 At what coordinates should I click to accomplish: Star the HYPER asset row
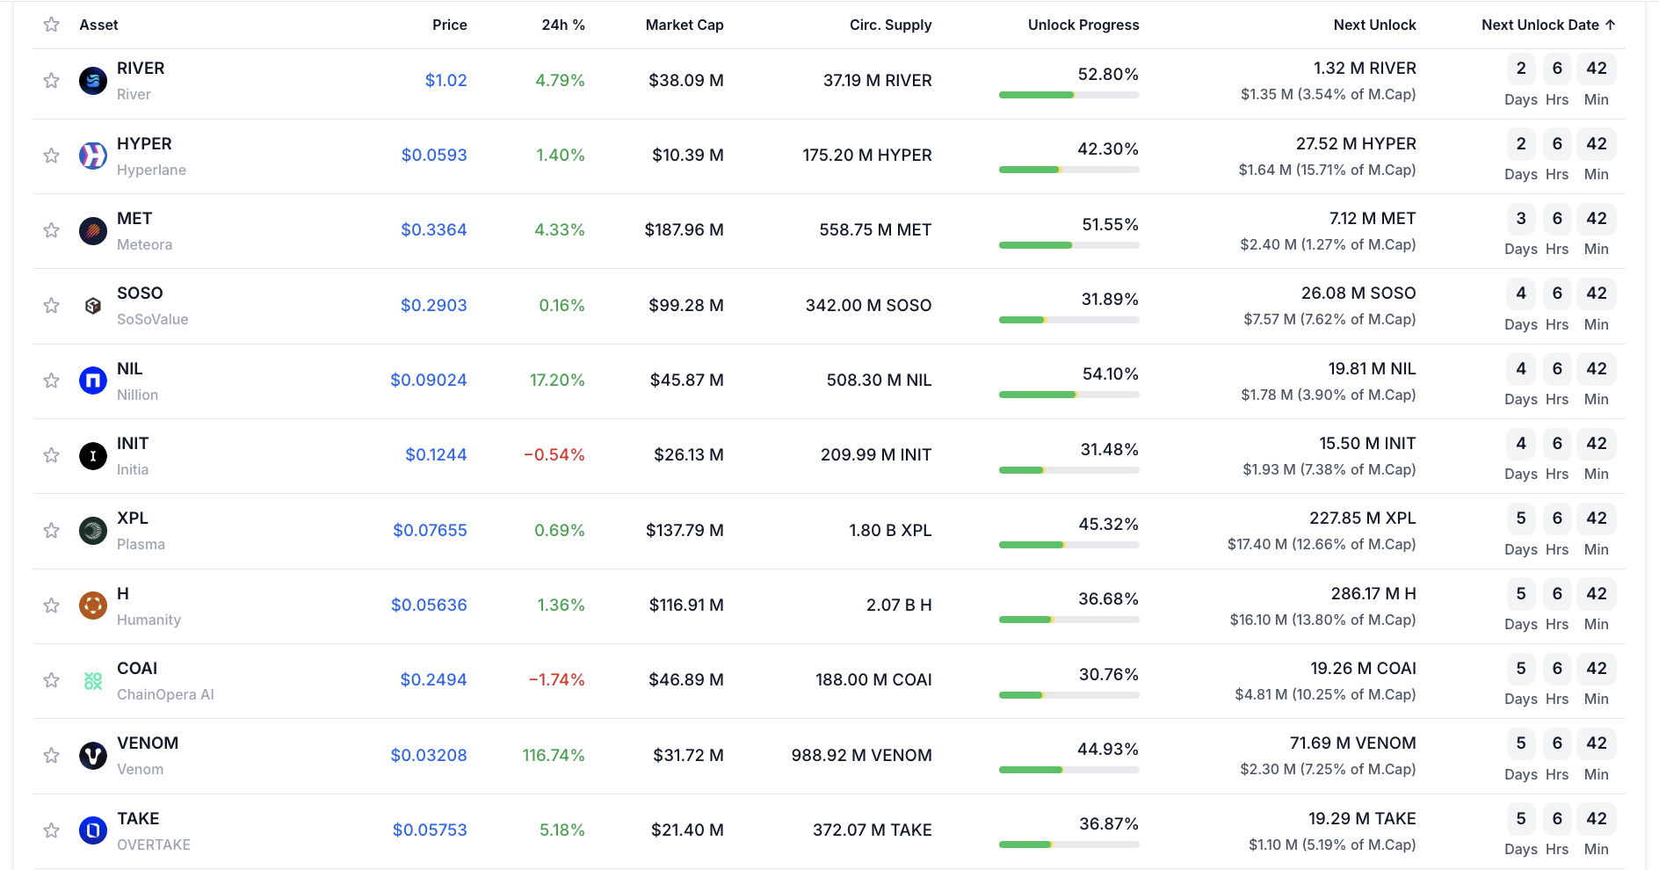[x=52, y=156]
